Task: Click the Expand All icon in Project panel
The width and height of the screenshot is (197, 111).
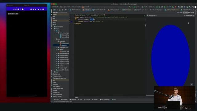Action: 60,10
